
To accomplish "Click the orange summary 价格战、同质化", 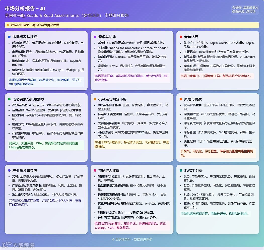I will pyautogui.click(x=218, y=153).
